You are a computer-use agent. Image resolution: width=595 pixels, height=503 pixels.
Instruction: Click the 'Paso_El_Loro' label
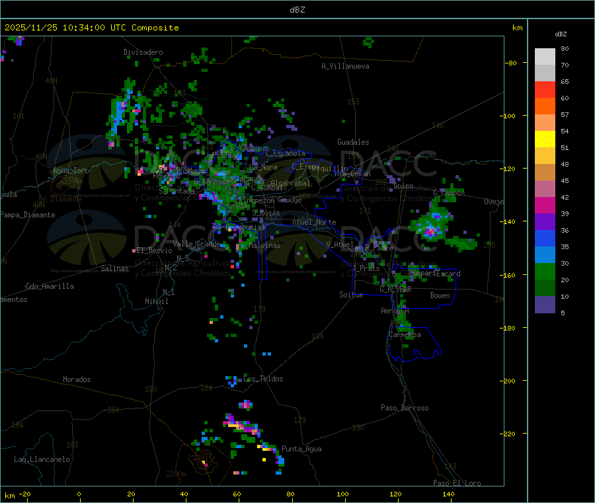click(457, 483)
